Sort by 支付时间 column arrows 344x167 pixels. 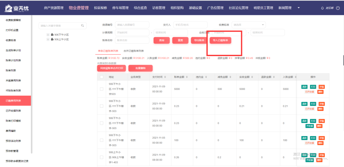(x=165, y=77)
